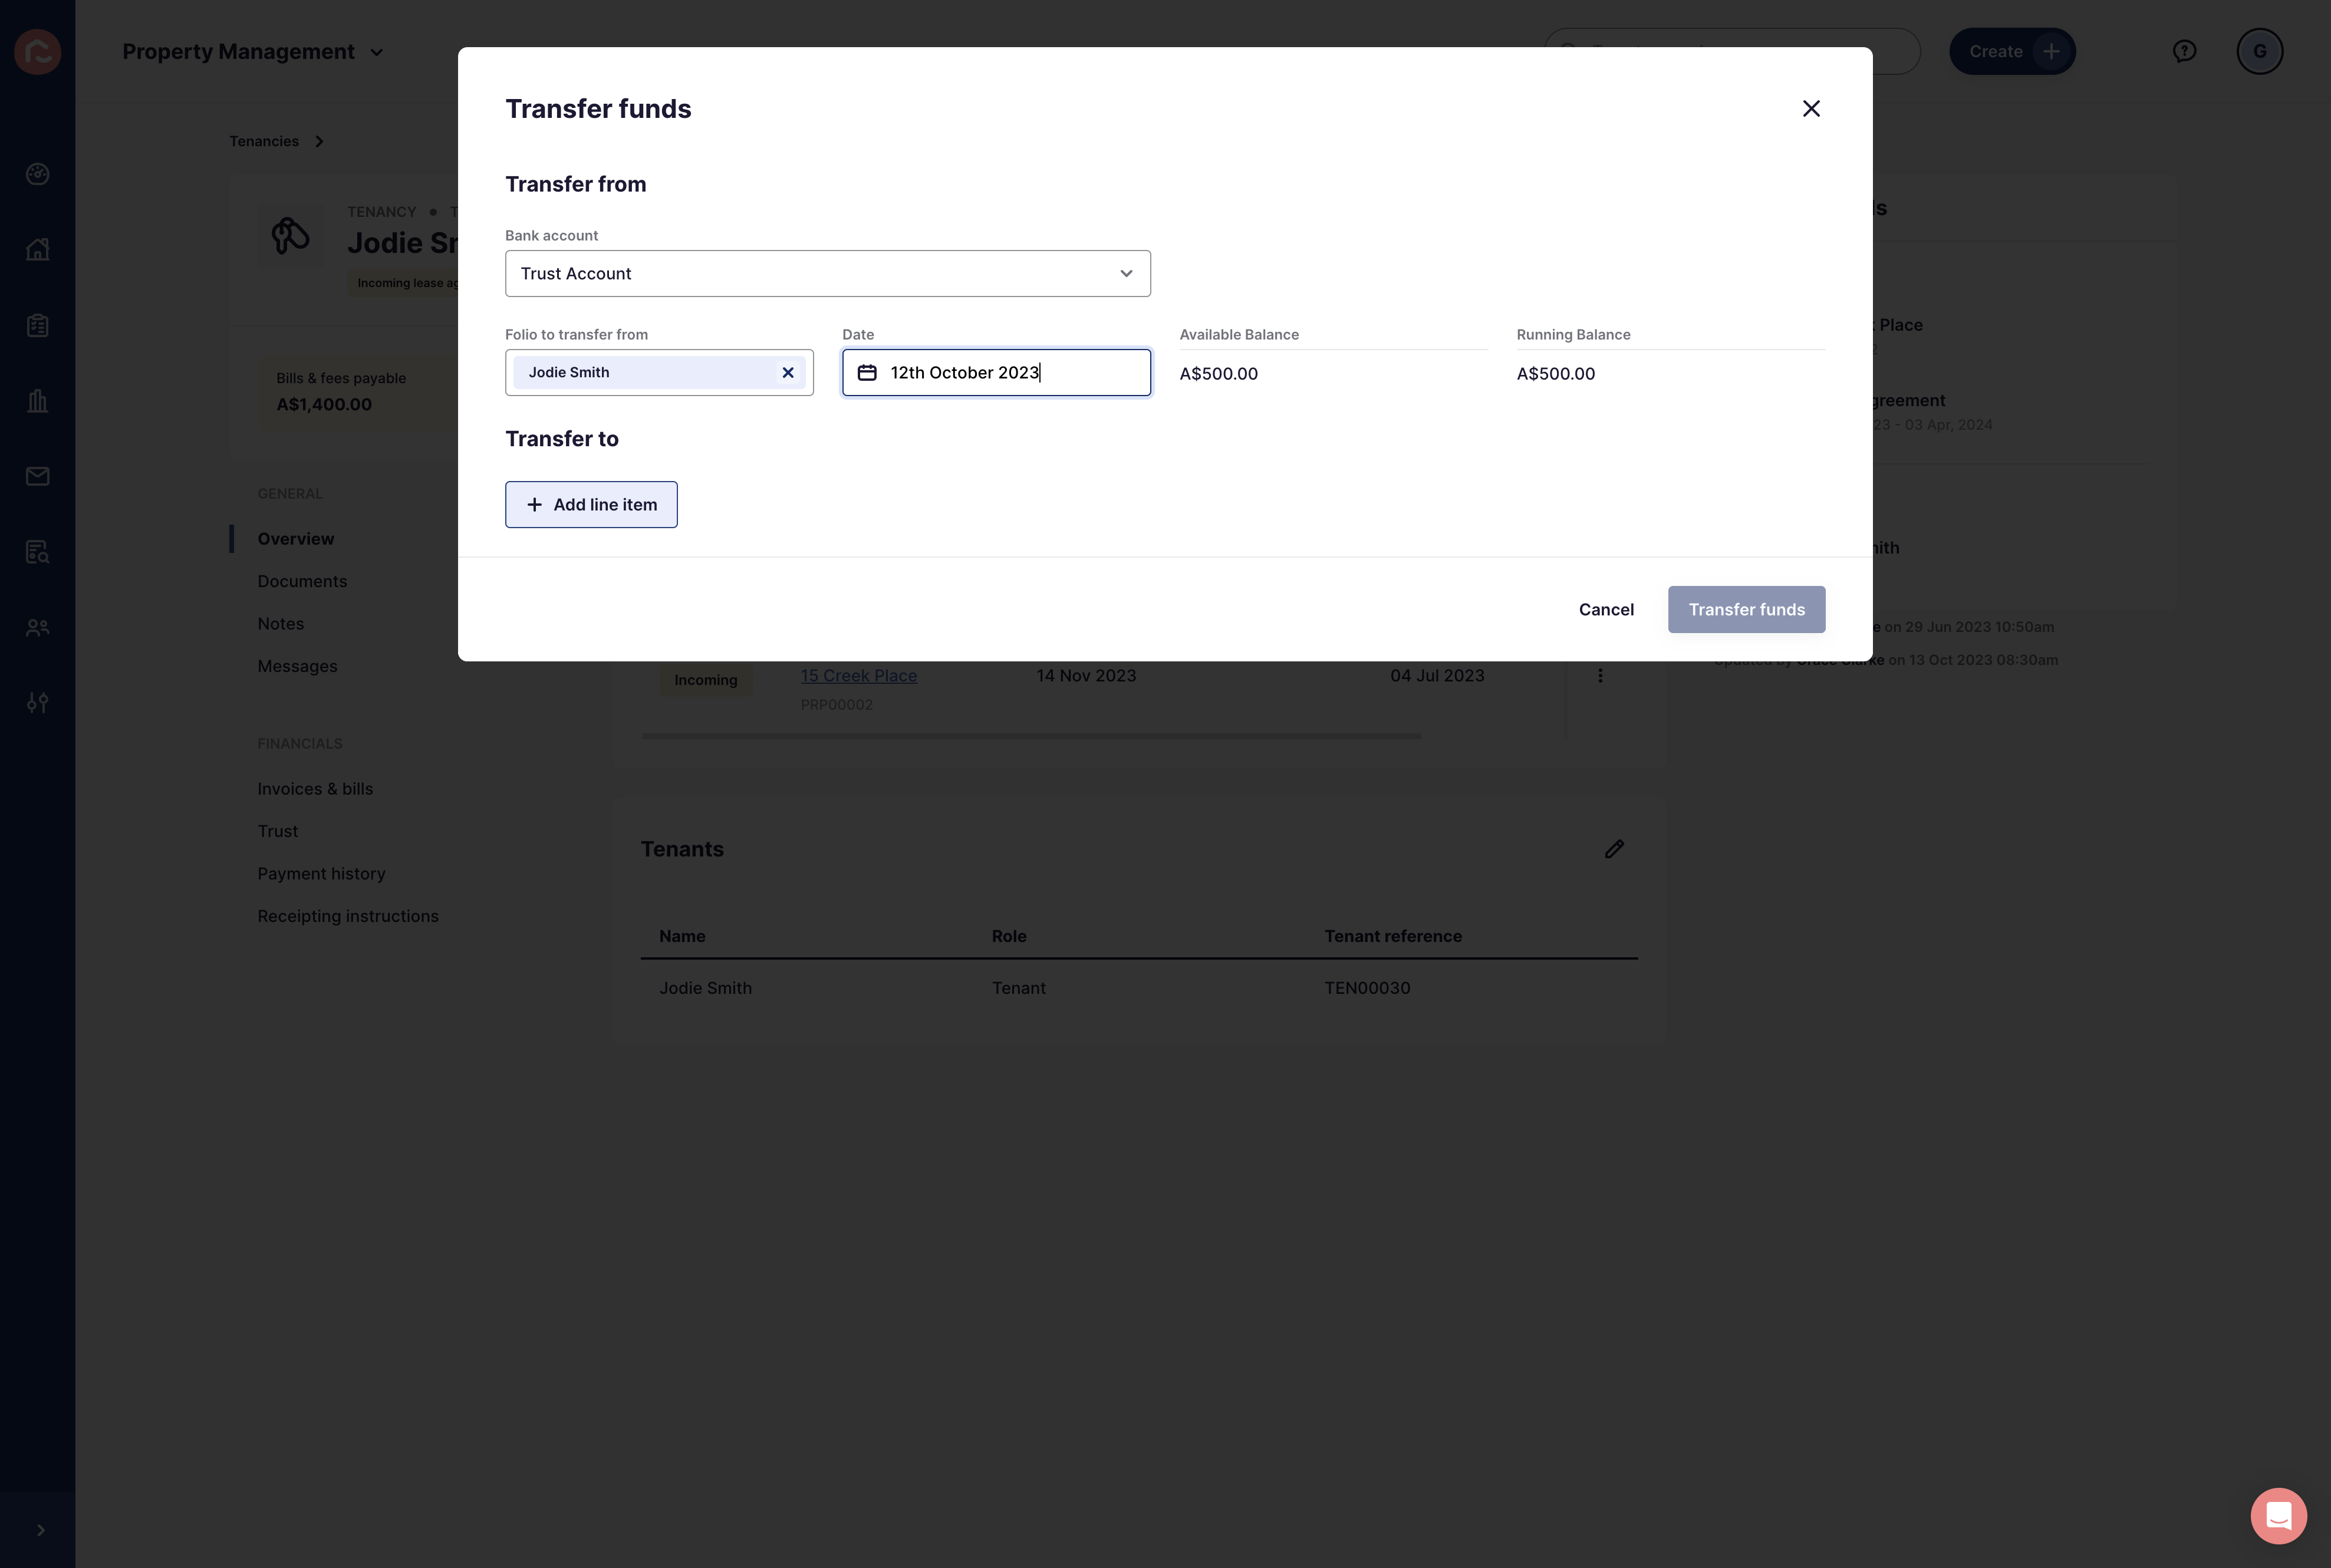Screen dimensions: 2331x1568
Task: Confirm with the Transfer funds button
Action: click(1746, 609)
